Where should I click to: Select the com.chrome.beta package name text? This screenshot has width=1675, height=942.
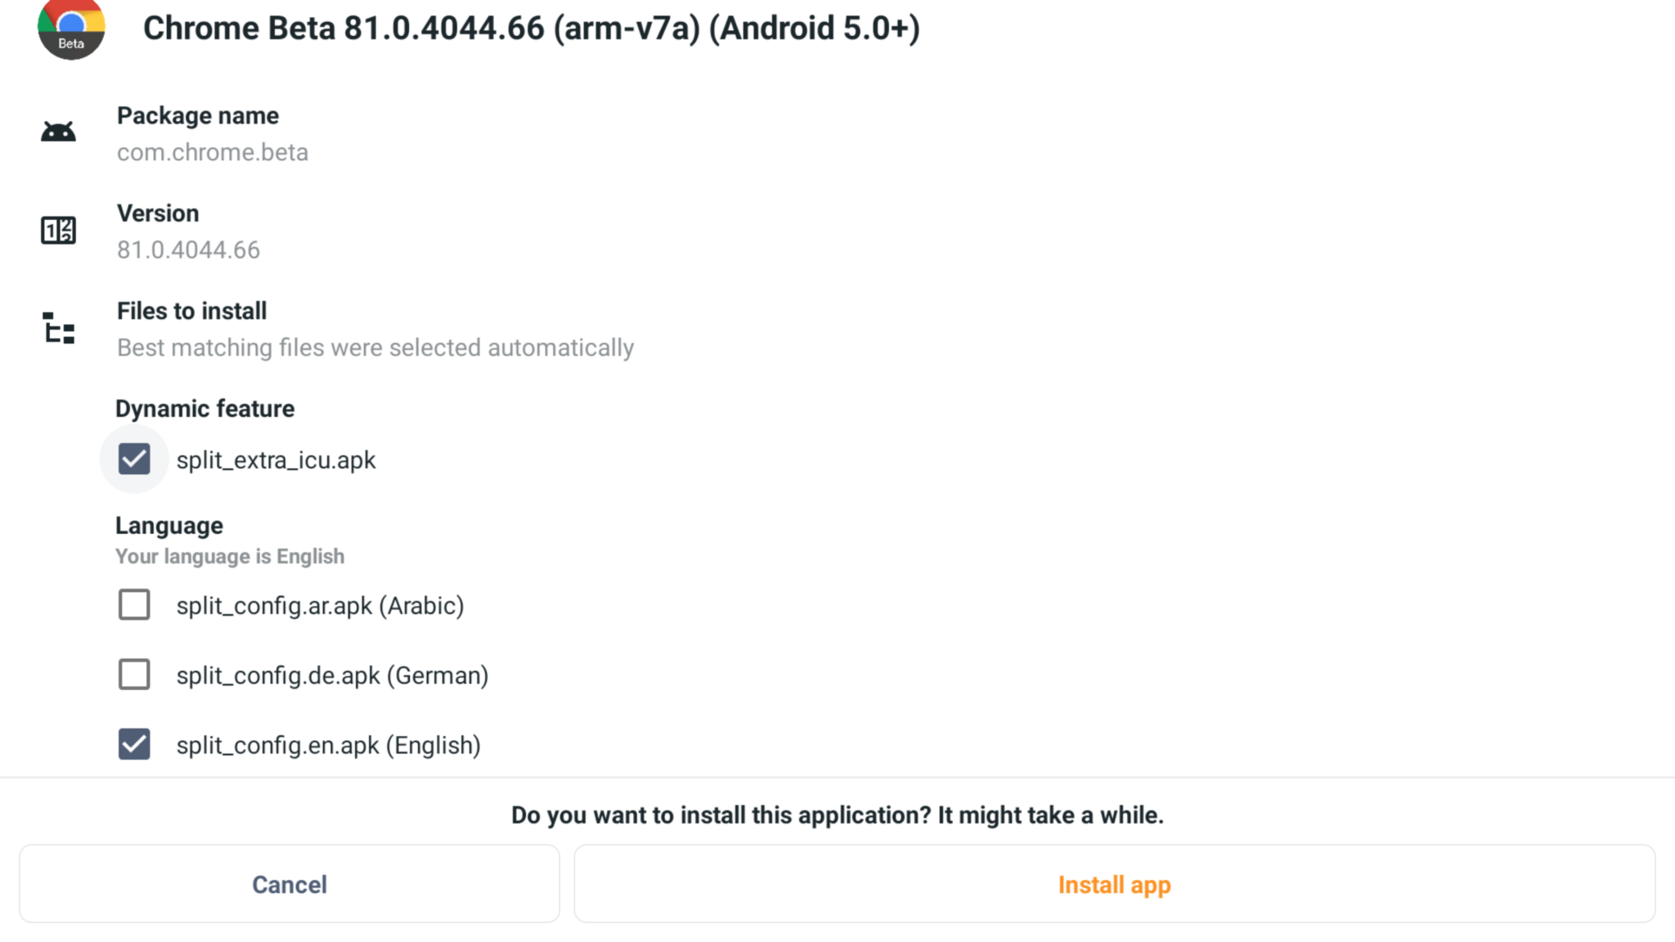click(213, 152)
